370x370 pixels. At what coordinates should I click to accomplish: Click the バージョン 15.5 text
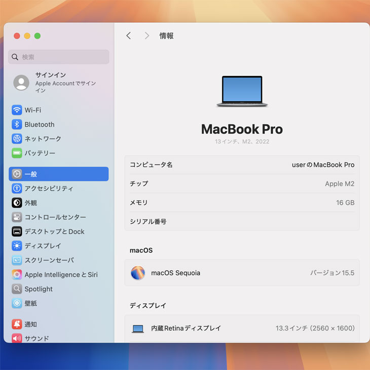coord(332,273)
